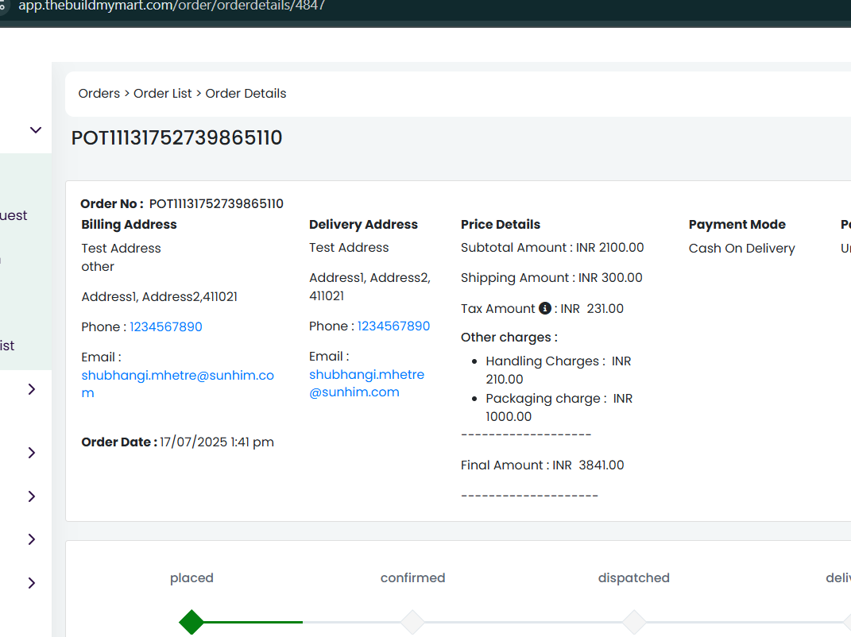
Task: Go to Orders in the breadcrumb
Action: pos(99,93)
